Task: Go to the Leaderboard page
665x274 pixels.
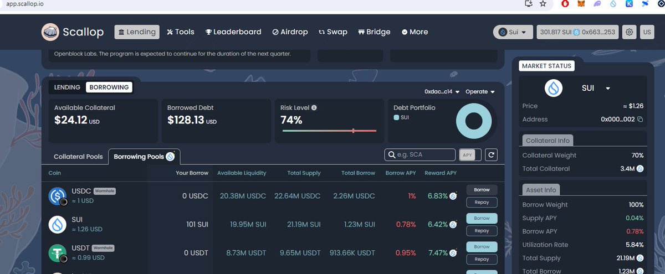Action: [233, 32]
